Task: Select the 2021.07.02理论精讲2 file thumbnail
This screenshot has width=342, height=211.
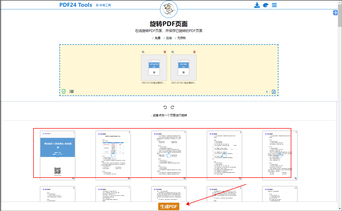Action: coord(154,68)
